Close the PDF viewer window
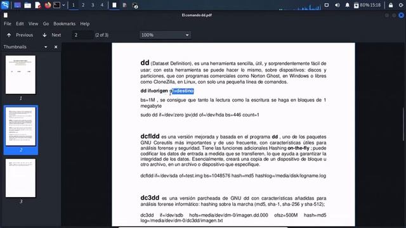This screenshot has width=406, height=228. tap(401, 15)
